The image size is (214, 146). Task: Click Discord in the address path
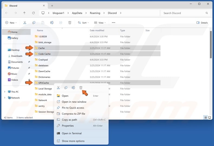click(112, 13)
